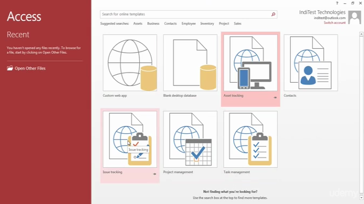364x204 pixels.
Task: Search suggested term Inventory
Action: click(207, 24)
